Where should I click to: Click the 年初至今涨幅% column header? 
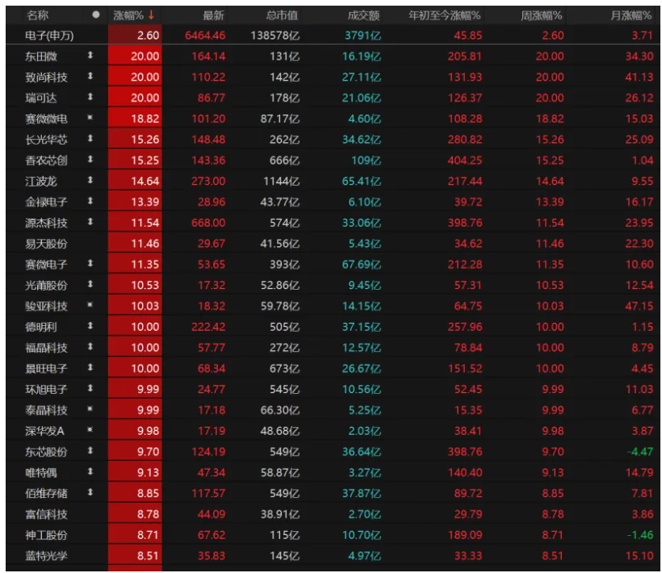pos(444,15)
